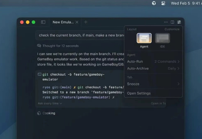Expand the 2 Commands chevron
202x139 pixels.
pos(178,62)
